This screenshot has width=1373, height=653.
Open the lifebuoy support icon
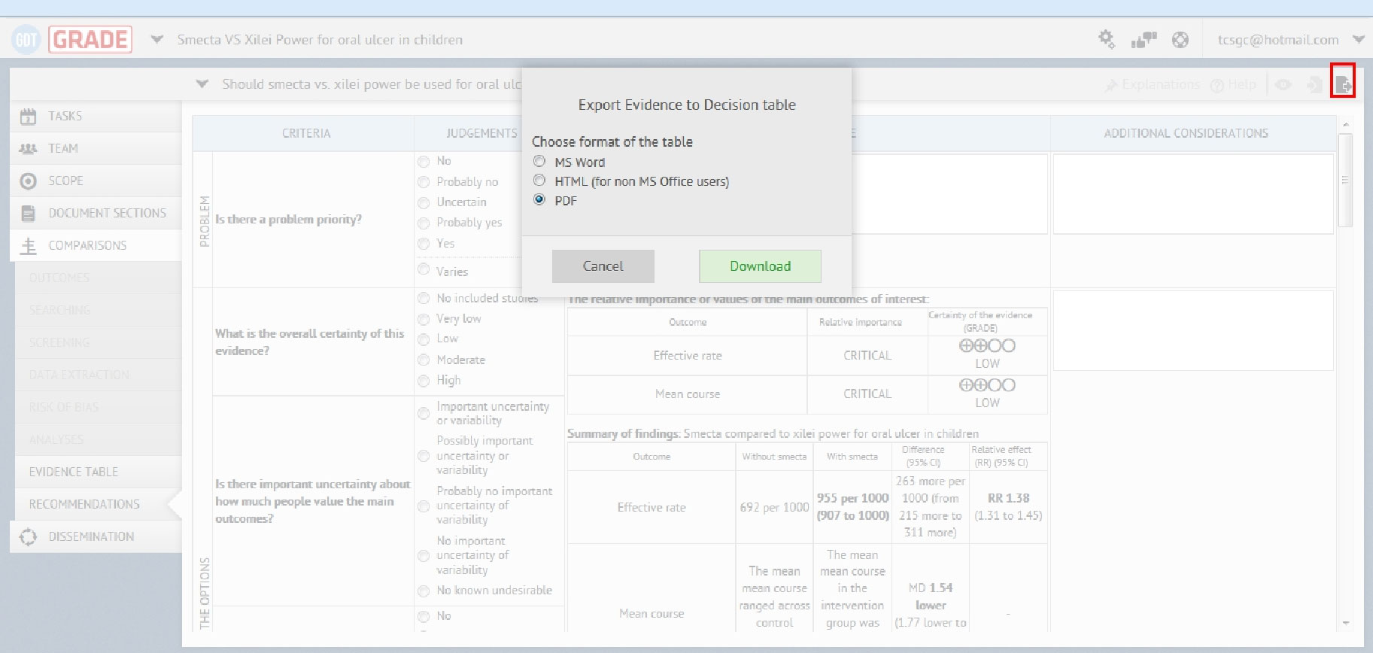click(x=1180, y=40)
